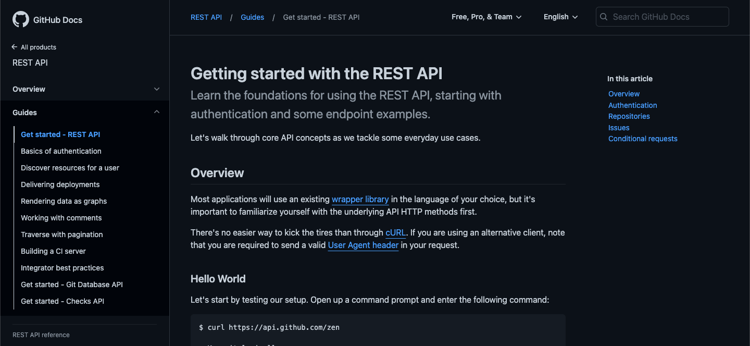Open the REST API breadcrumb link
Viewport: 750px width, 346px height.
click(x=206, y=17)
